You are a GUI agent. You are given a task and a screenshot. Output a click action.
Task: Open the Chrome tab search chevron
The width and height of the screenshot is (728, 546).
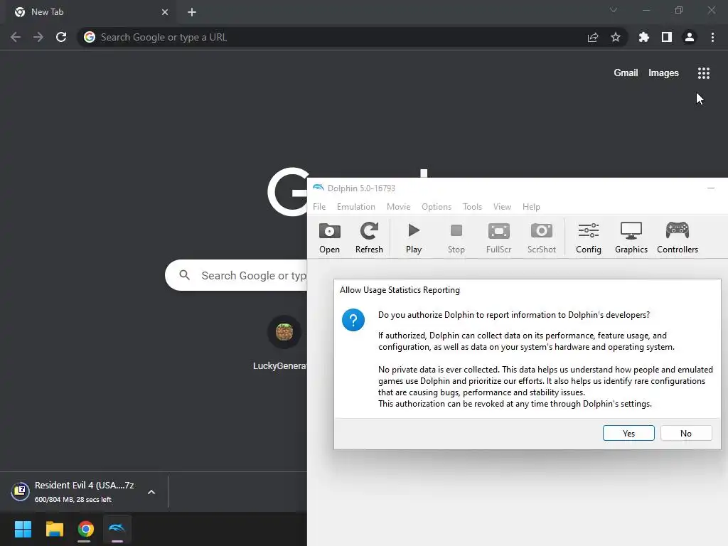pyautogui.click(x=613, y=10)
